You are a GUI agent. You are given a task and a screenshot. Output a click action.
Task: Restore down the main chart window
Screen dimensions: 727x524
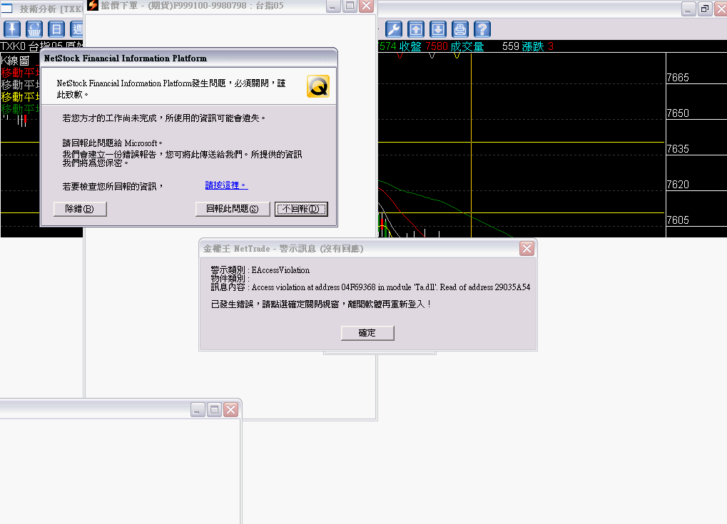pos(705,9)
